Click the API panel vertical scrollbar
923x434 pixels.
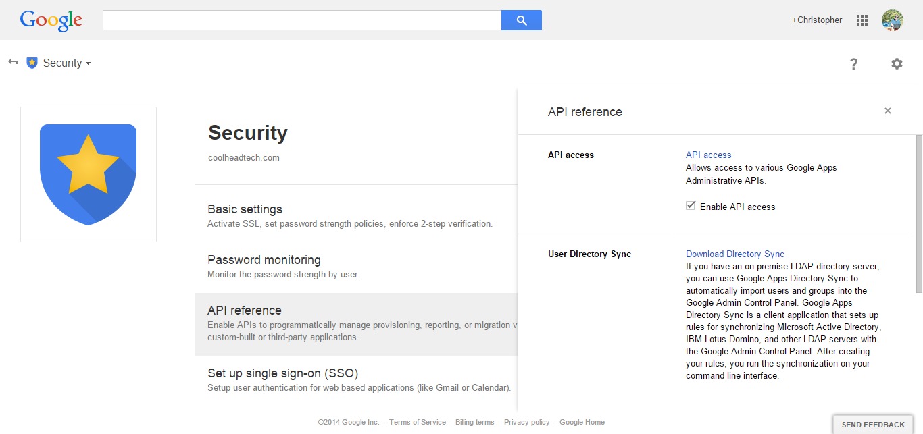point(919,213)
